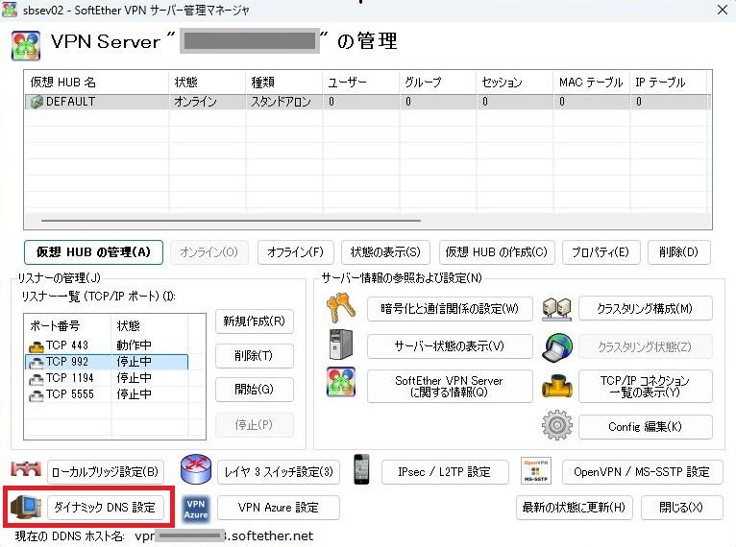The image size is (736, 547).
Task: Open Config 編集(K)
Action: pos(646,427)
